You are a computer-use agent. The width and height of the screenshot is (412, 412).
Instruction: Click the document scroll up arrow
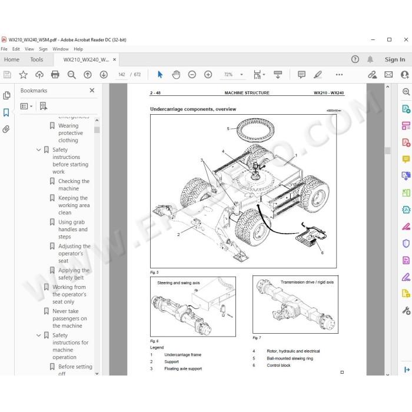pyautogui.click(x=388, y=87)
